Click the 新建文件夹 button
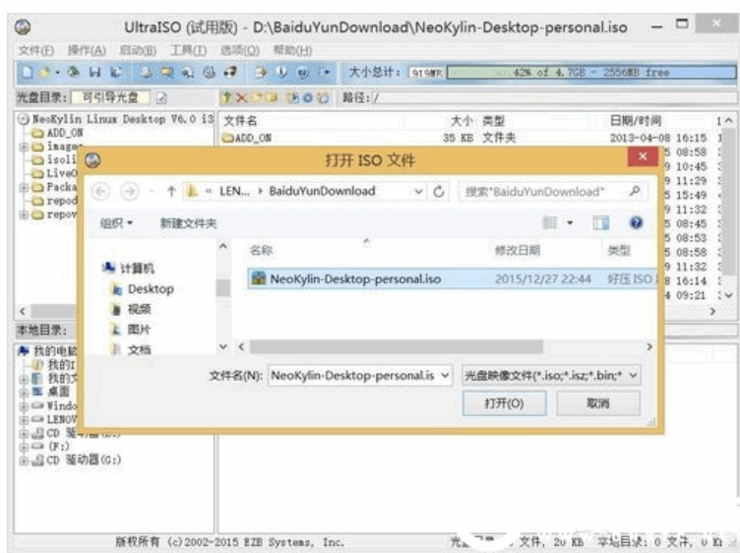The image size is (740, 553). (188, 222)
